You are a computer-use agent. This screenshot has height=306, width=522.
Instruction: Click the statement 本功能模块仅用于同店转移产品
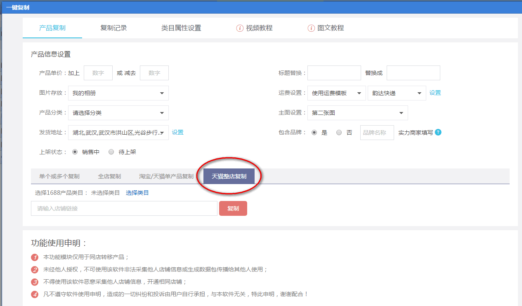pyautogui.click(x=86, y=257)
